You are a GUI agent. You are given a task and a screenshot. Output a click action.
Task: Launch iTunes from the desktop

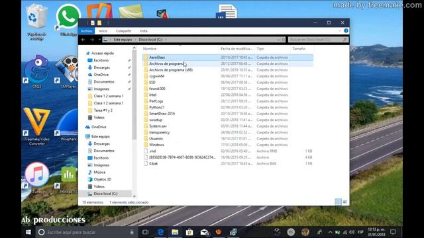(x=37, y=177)
